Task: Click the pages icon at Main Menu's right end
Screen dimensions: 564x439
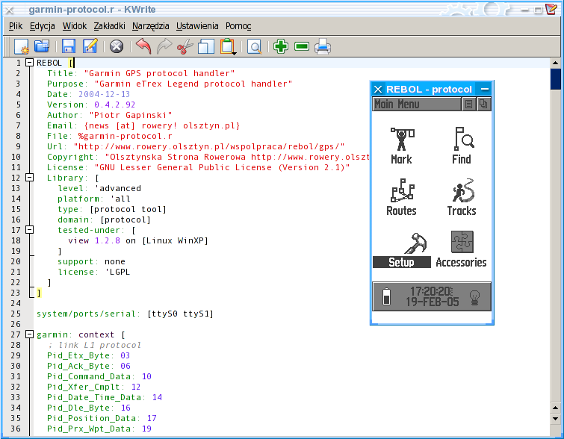Action: pos(483,105)
